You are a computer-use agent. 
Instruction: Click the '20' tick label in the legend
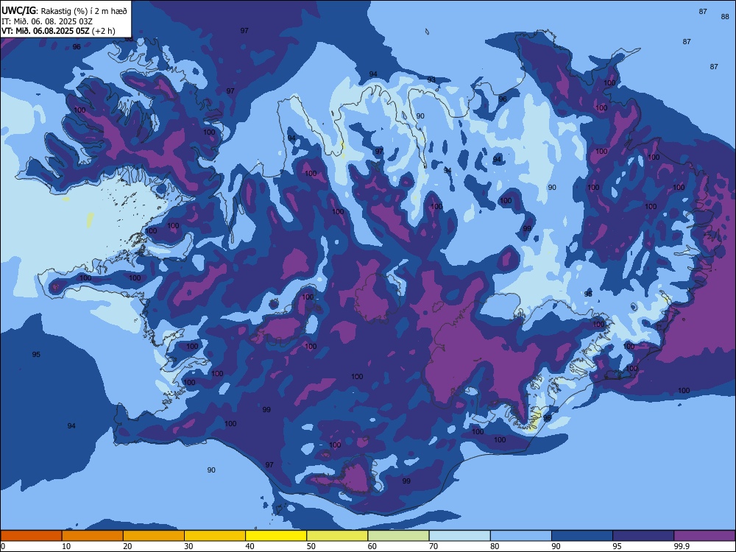(127, 546)
